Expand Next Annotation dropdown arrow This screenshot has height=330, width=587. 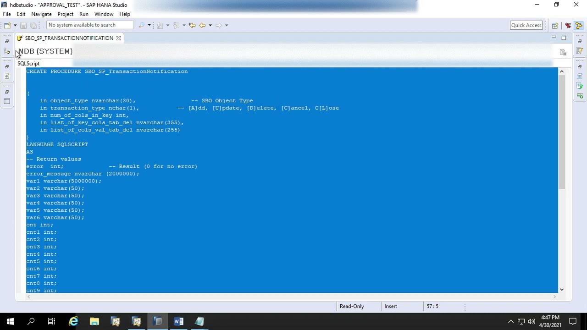coord(167,25)
